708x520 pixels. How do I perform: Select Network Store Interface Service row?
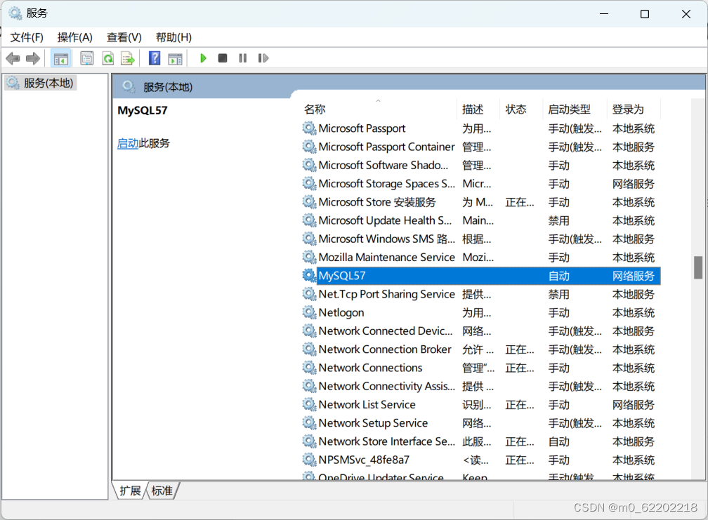coord(481,441)
